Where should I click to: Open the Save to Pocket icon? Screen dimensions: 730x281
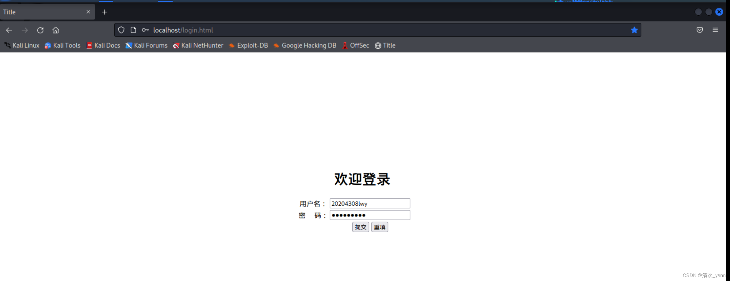coord(700,30)
